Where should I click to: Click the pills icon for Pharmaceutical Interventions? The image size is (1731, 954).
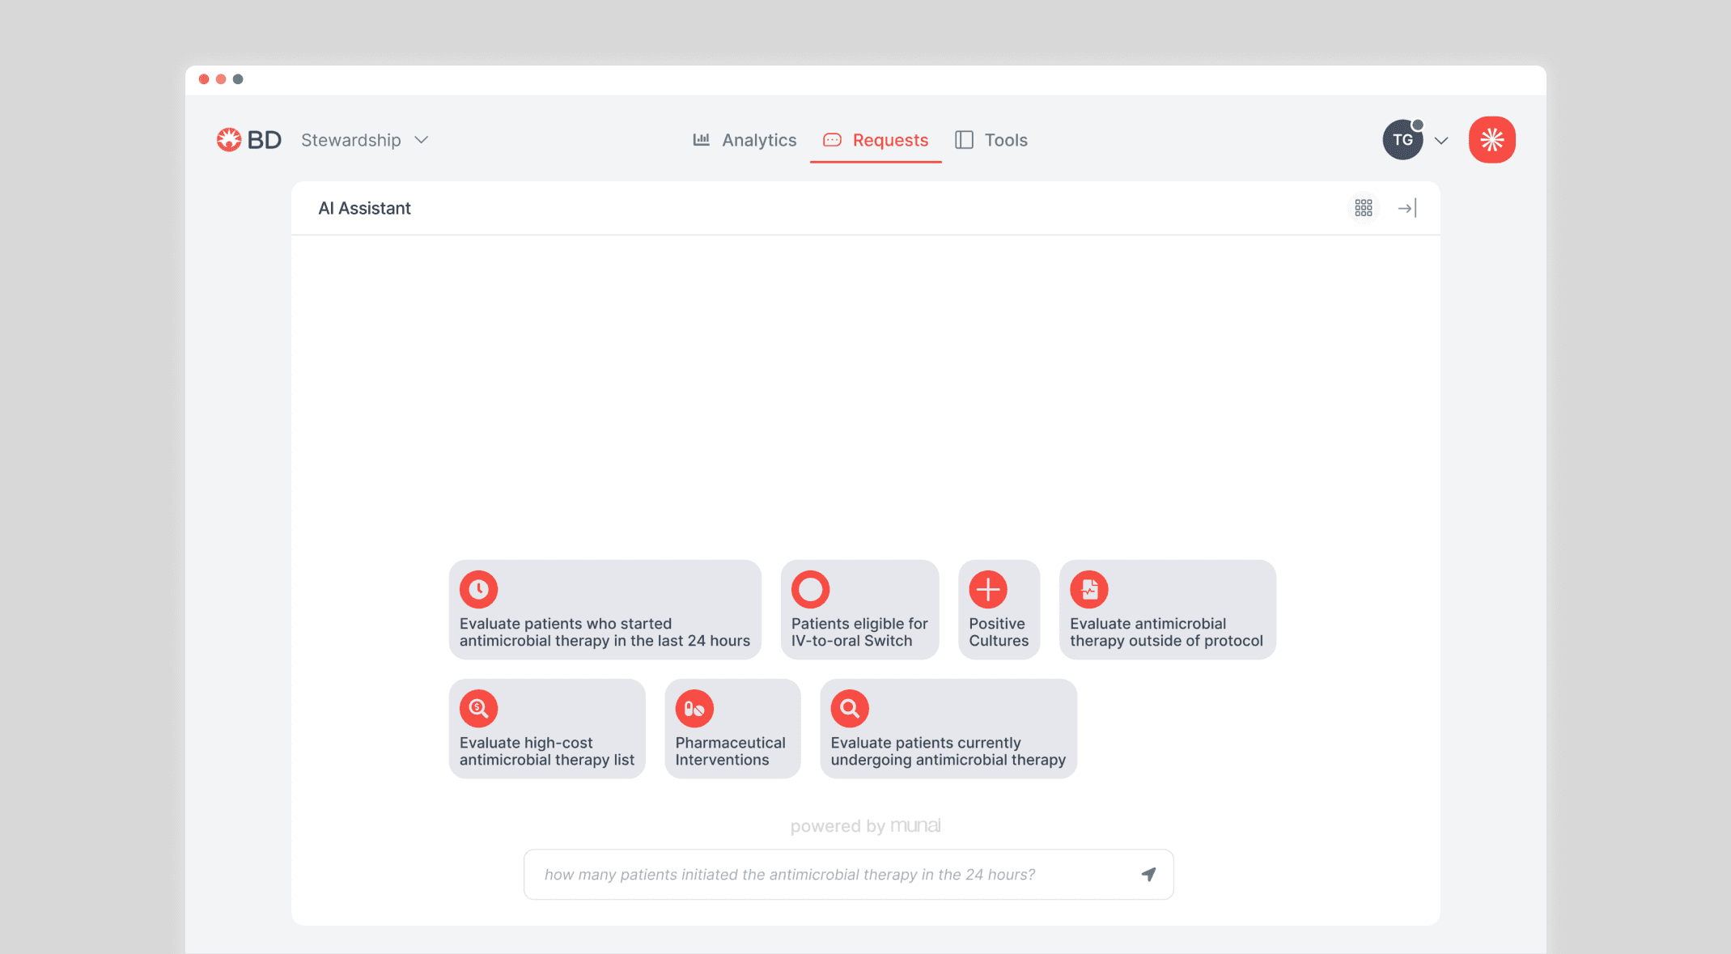tap(694, 708)
